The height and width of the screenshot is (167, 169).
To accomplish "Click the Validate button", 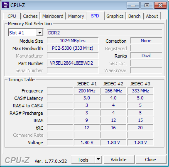I will click(x=118, y=160).
